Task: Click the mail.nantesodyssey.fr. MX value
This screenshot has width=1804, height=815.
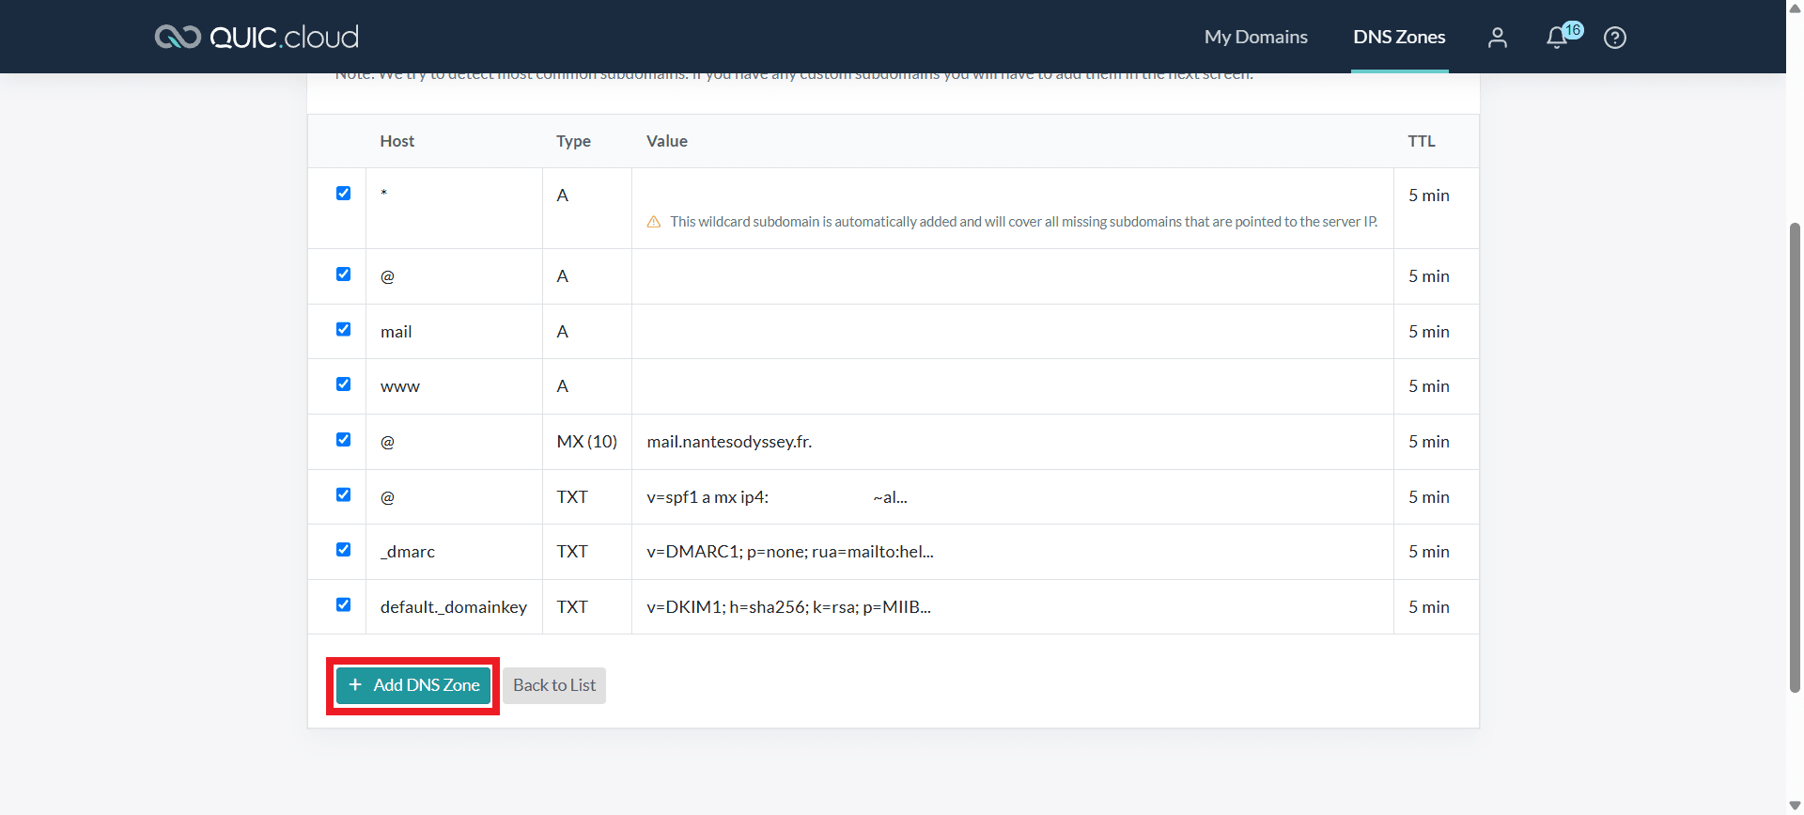Action: click(x=729, y=442)
